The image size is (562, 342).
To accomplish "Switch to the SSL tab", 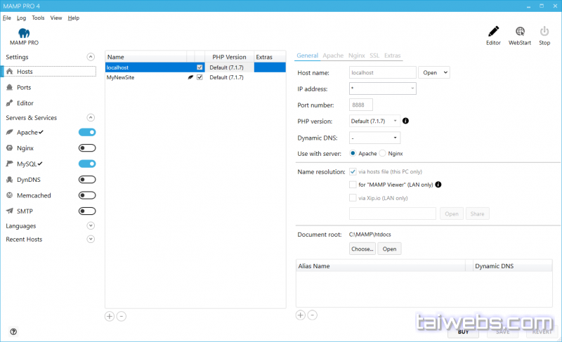I will pos(374,55).
